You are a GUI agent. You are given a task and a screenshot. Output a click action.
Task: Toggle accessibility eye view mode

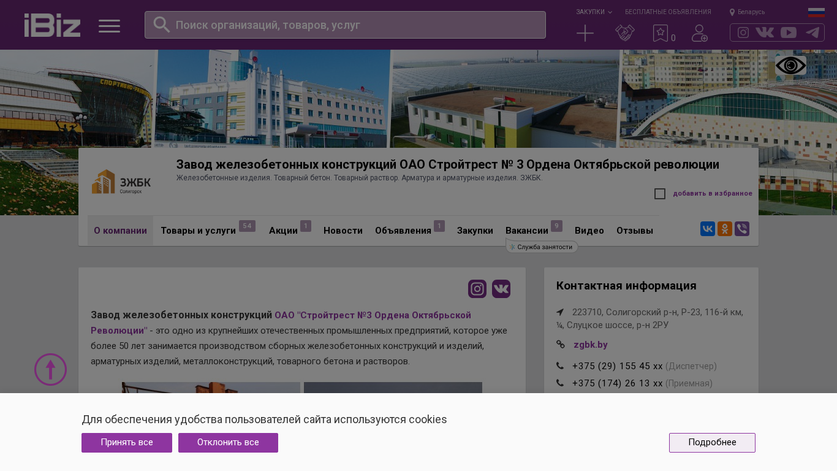point(790,66)
